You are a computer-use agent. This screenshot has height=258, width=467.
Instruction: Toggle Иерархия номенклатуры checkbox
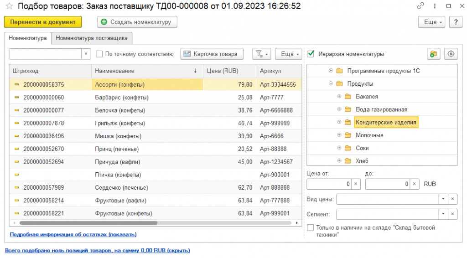point(311,54)
